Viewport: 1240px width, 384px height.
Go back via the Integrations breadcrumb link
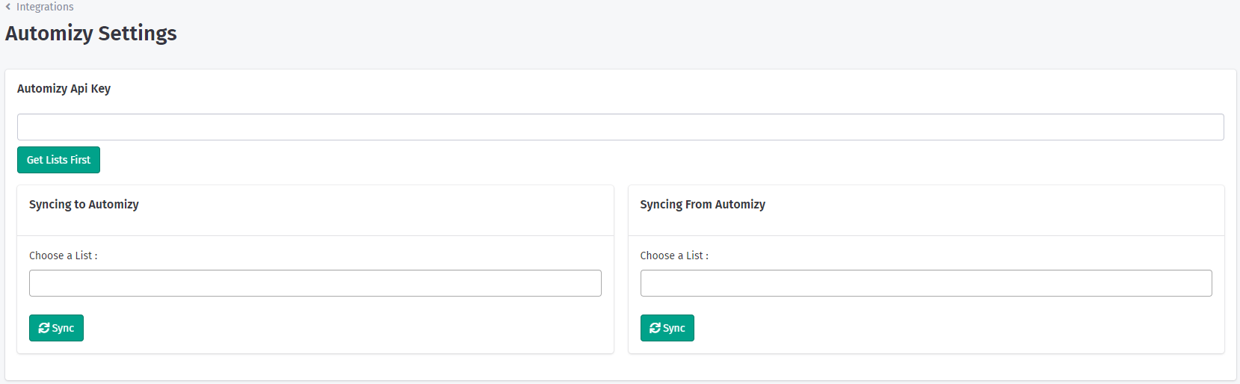(x=44, y=7)
